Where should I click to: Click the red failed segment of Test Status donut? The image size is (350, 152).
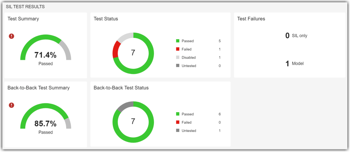point(115,49)
